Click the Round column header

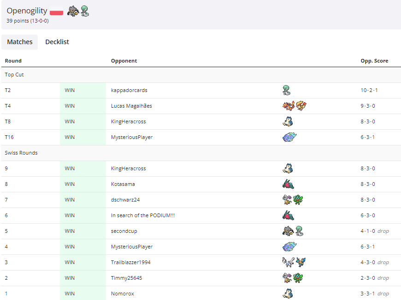13,61
